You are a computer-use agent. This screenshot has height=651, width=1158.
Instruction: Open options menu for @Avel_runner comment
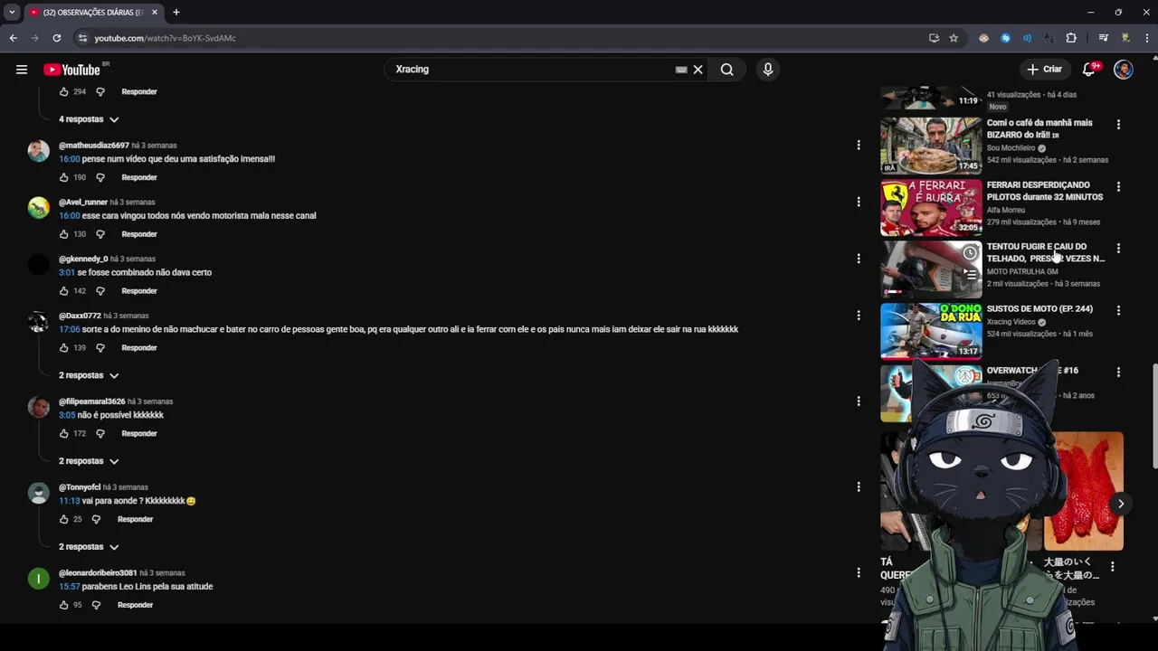(x=859, y=203)
